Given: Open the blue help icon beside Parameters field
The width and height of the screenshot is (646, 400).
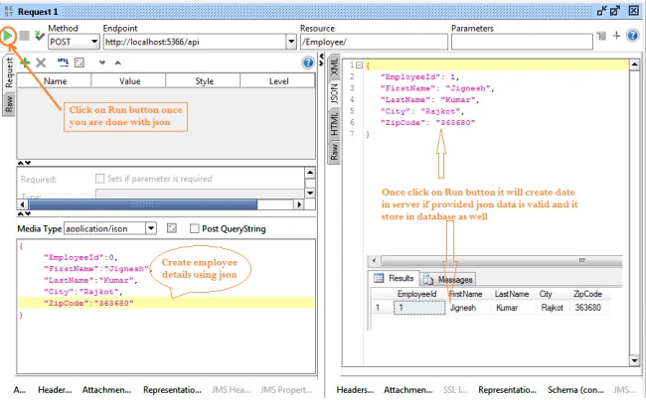Looking at the screenshot, I should (633, 36).
